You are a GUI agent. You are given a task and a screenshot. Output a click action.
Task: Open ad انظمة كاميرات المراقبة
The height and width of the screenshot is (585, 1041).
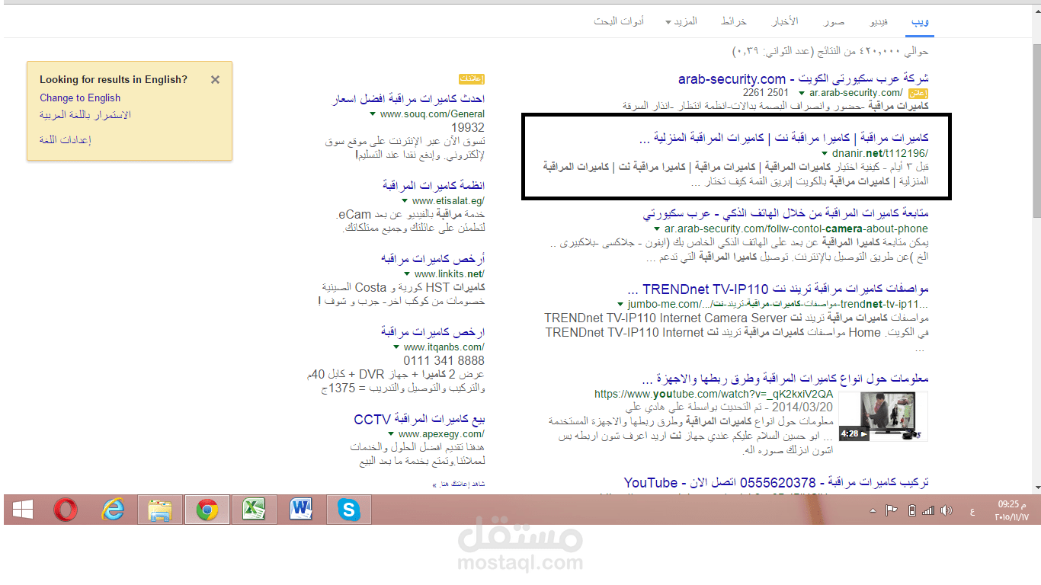pyautogui.click(x=434, y=186)
